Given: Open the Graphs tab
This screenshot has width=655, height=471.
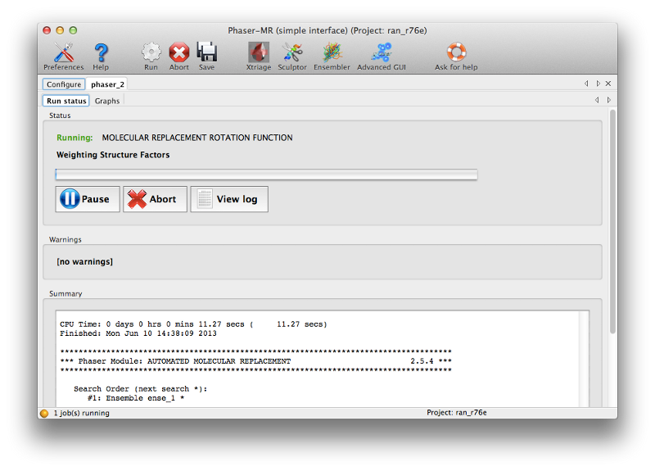Looking at the screenshot, I should 107,101.
